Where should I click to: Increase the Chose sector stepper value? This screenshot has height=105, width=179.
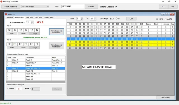coord(32,22)
